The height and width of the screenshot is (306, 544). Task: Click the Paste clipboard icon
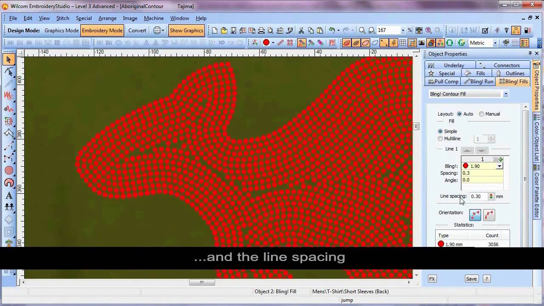[x=320, y=30]
